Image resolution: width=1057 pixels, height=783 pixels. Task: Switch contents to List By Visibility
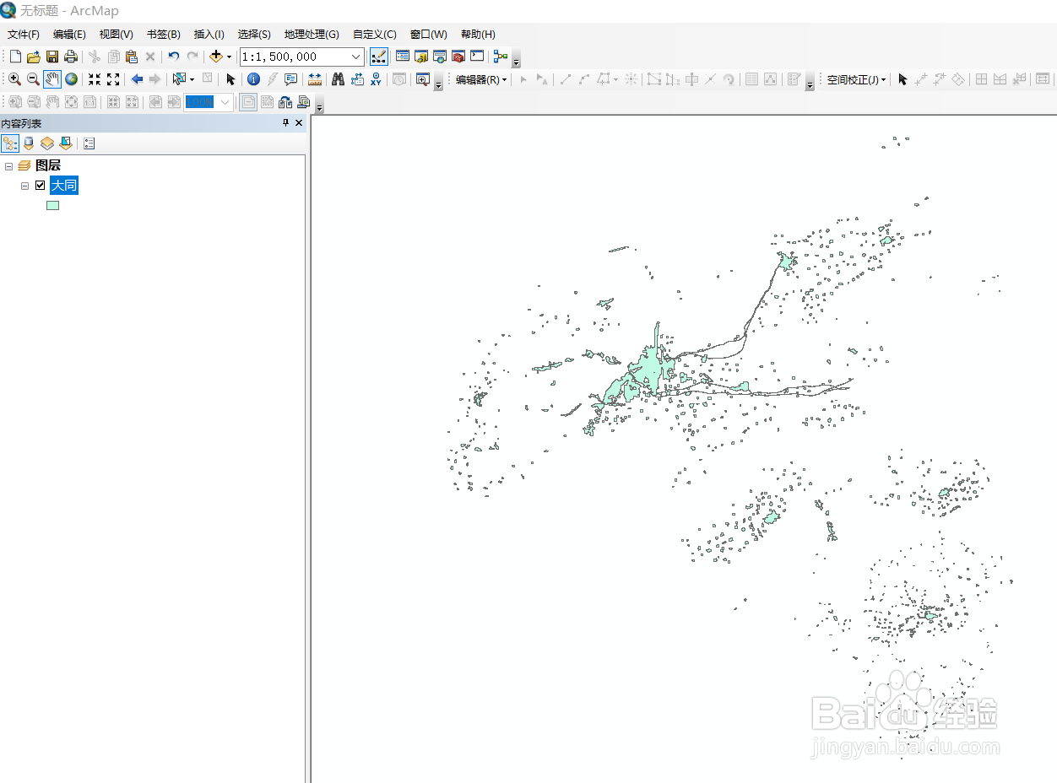click(47, 143)
